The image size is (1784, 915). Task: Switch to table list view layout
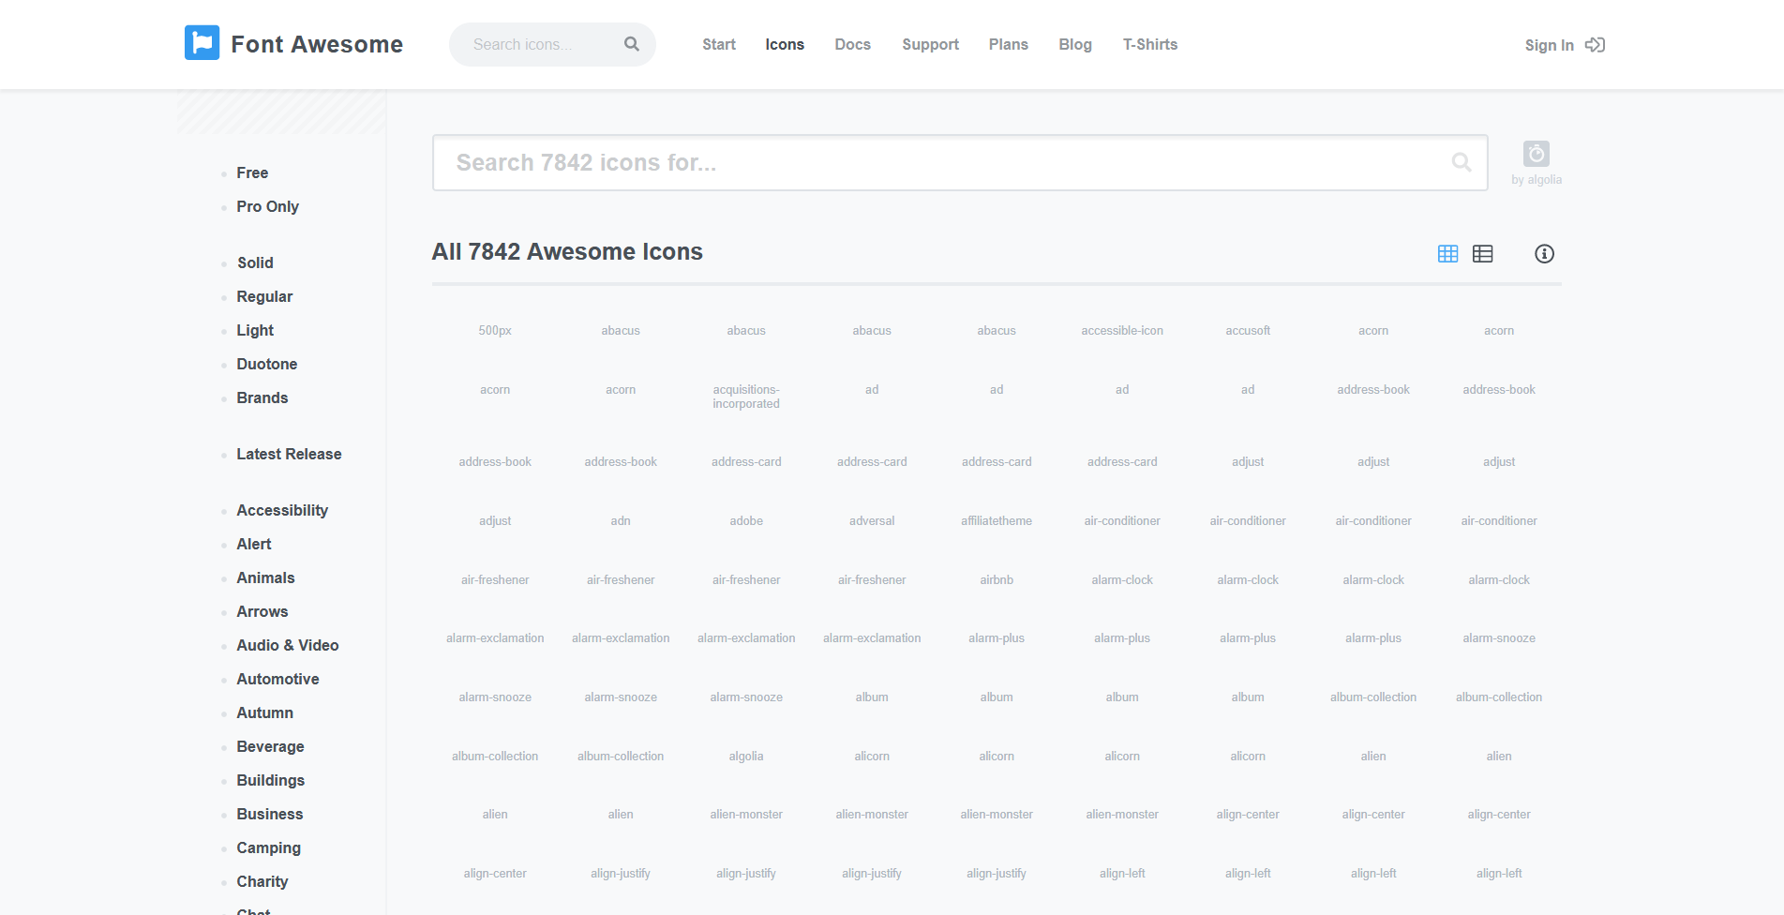coord(1483,254)
